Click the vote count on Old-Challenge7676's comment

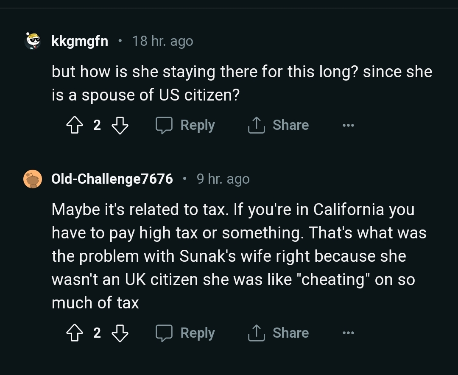coord(97,333)
